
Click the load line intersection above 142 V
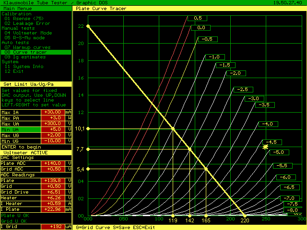pos(190,149)
